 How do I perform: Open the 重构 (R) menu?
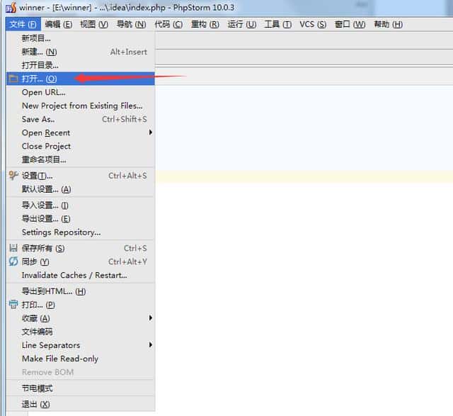(x=205, y=24)
